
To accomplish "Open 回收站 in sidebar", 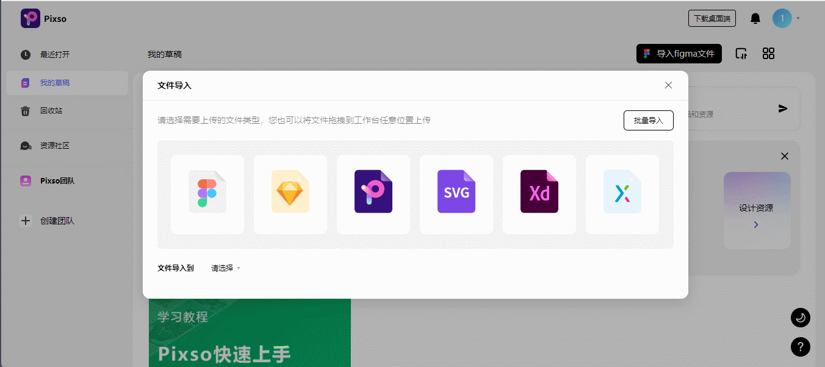I will [67, 111].
